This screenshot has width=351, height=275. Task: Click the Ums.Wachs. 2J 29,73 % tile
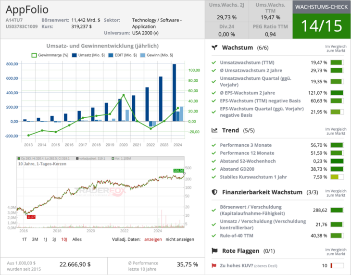click(x=226, y=11)
